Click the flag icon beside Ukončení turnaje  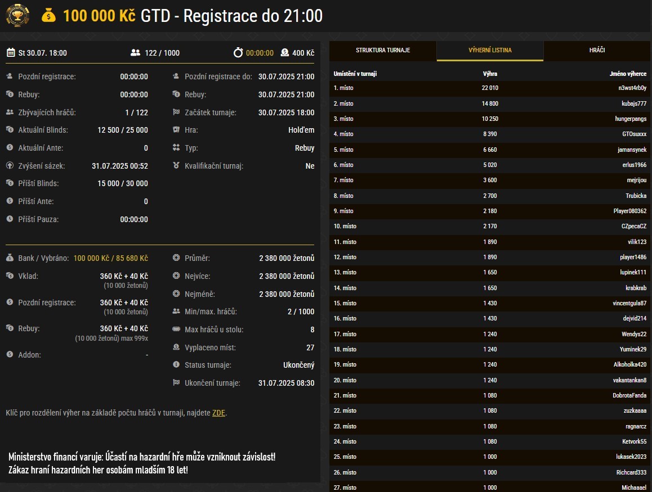point(176,383)
